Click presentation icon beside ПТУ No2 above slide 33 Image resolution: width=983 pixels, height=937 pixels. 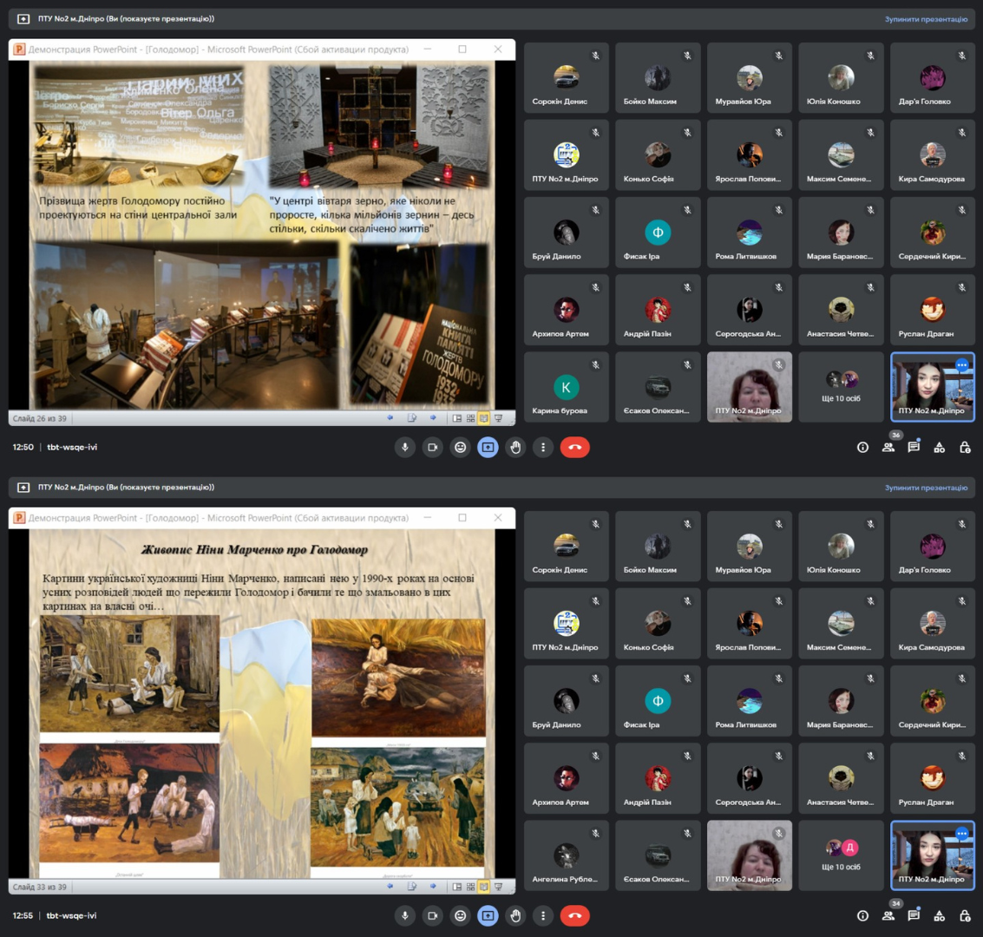coord(23,488)
